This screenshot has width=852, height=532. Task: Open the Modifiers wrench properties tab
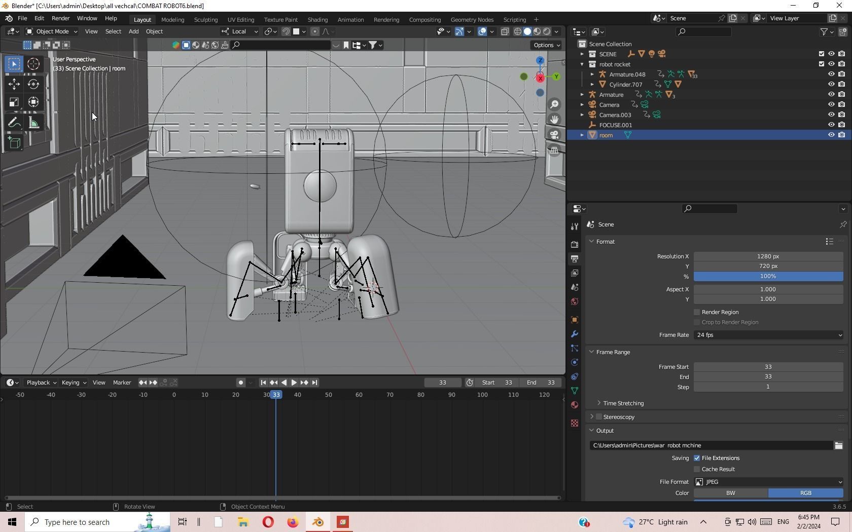click(574, 334)
